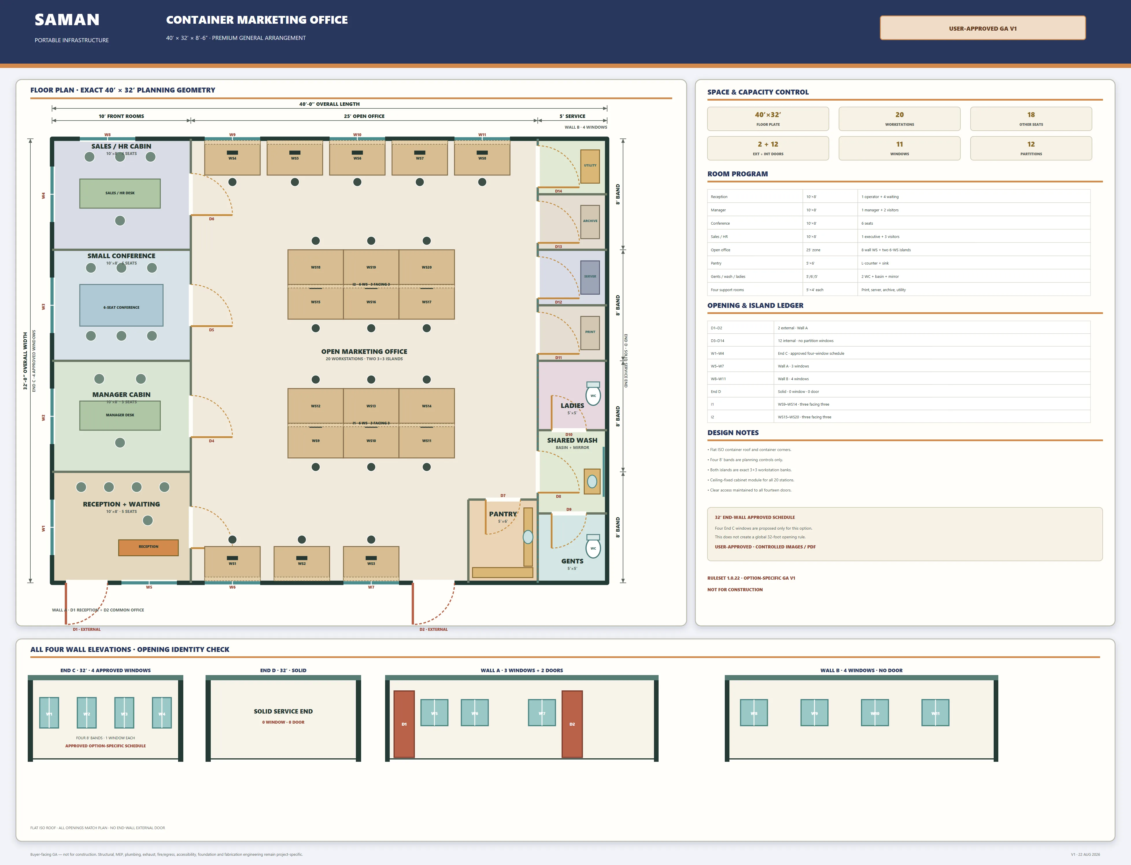This screenshot has width=1131, height=865.
Task: Click the 12 PARTITIONS card
Action: (1031, 148)
